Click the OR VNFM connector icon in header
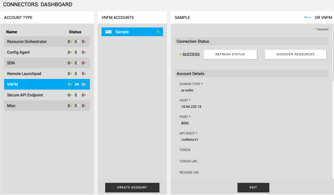The height and width of the screenshot is (195, 334). (x=308, y=17)
